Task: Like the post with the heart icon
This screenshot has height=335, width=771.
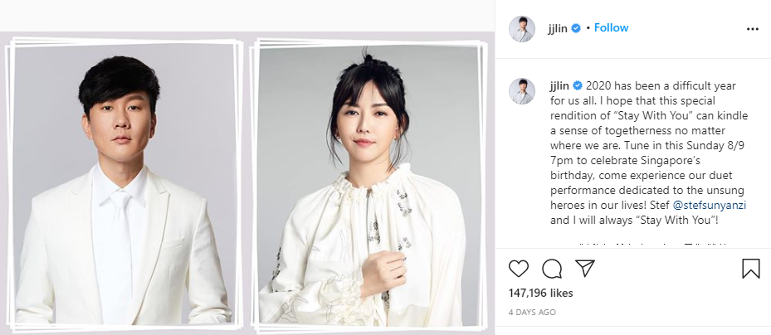Action: [x=518, y=269]
